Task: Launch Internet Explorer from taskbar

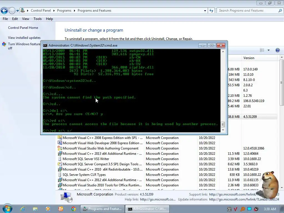Action: tap(22, 209)
